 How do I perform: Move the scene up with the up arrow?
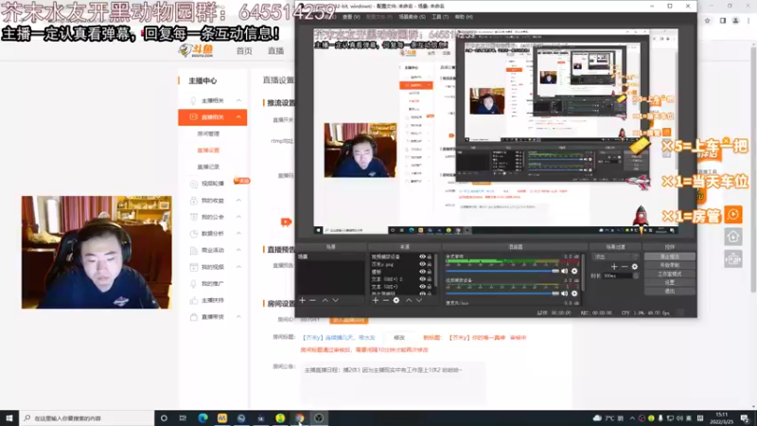tap(325, 300)
